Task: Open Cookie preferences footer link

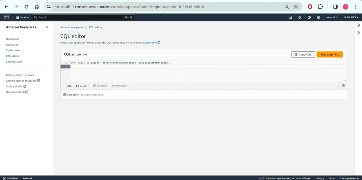Action: click(349, 178)
